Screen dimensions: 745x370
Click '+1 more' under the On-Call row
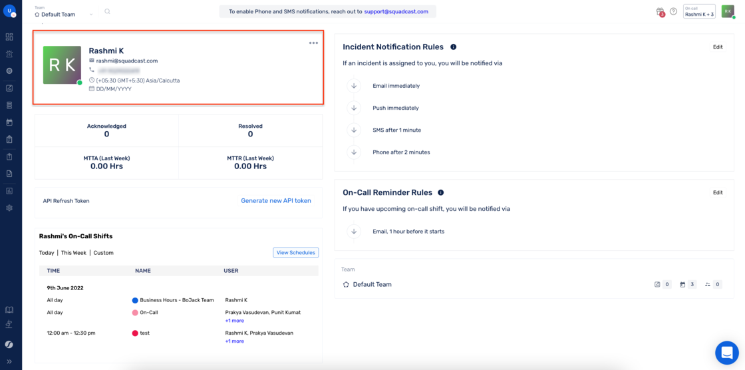click(235, 321)
